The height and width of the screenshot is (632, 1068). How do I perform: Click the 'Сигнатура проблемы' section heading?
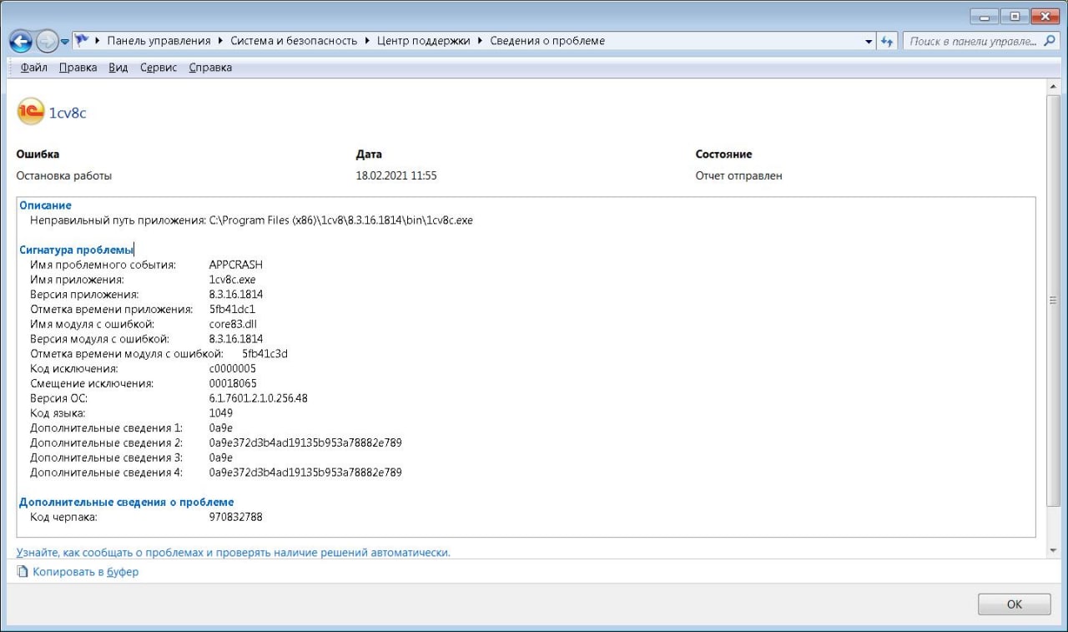tap(76, 250)
